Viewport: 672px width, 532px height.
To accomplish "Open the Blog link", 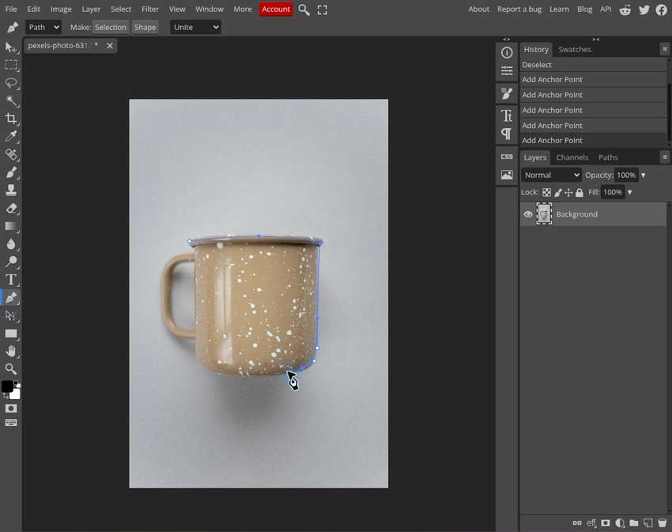I will click(x=584, y=9).
